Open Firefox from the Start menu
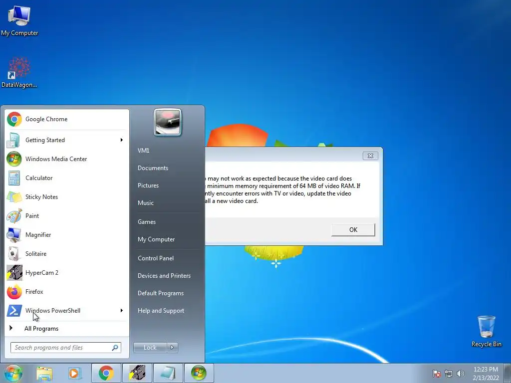Screen dimensions: 511x383 pyautogui.click(x=67, y=291)
